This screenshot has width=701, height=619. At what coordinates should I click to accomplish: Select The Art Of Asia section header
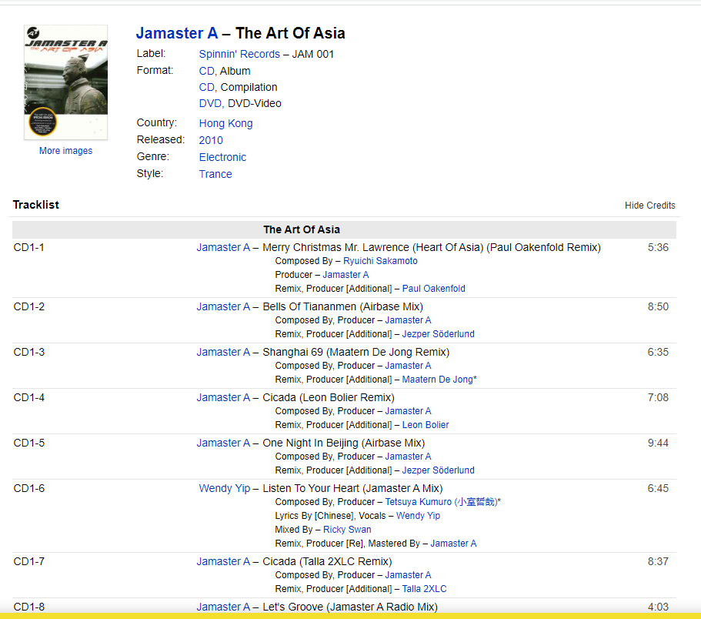(302, 229)
